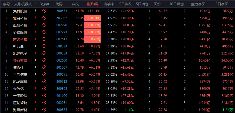Sort by 主力净买 column header
This screenshot has width=235, height=113.
[198, 4]
